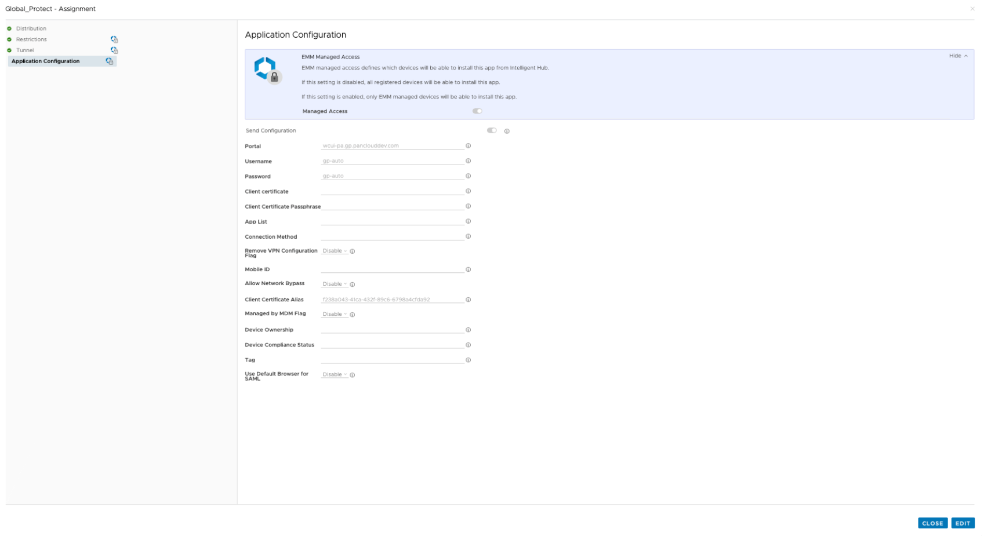The width and height of the screenshot is (988, 536).
Task: Click the CLOSE button
Action: click(932, 523)
